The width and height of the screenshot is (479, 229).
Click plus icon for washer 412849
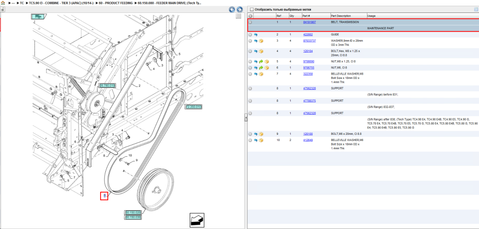click(250, 140)
